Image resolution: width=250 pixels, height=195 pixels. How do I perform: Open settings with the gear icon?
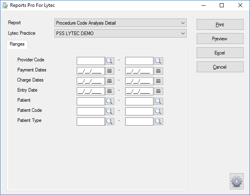click(237, 181)
